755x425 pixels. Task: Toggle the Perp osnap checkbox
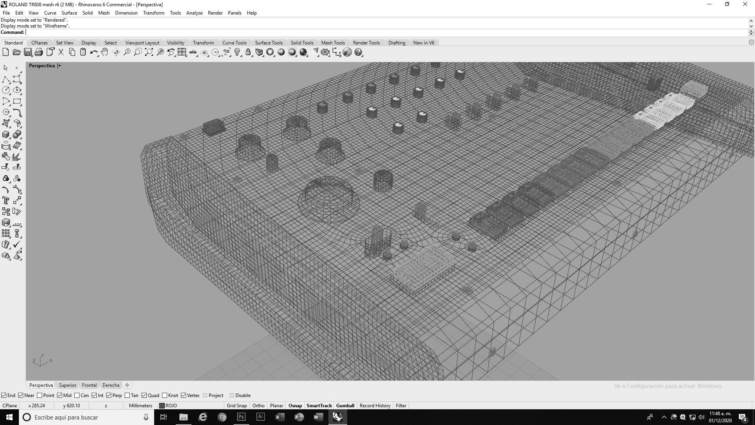point(109,395)
